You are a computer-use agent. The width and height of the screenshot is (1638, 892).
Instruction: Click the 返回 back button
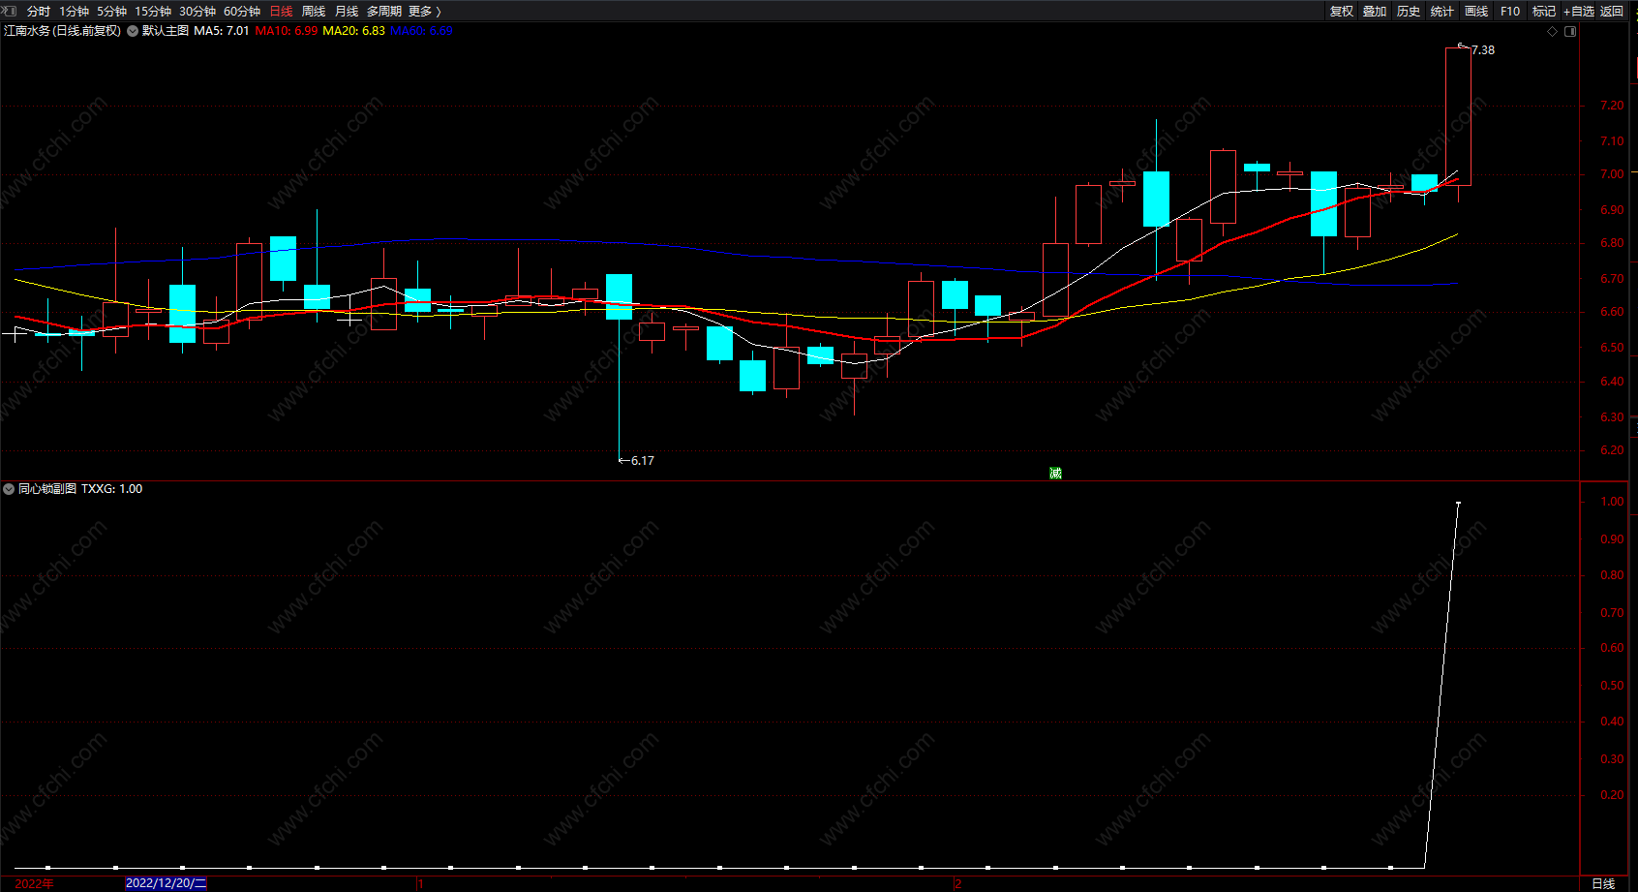(x=1612, y=12)
